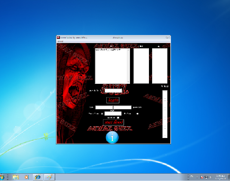Click the app icon in the title bar
Image resolution: width=230 pixels, height=181 pixels.
pyautogui.click(x=58, y=38)
